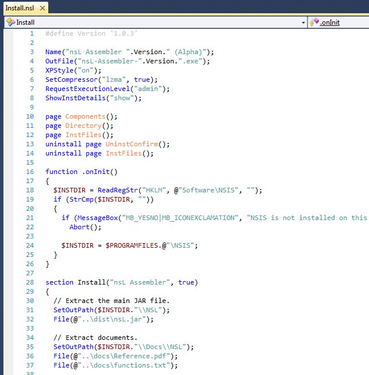This screenshot has width=369, height=375.
Task: Click the Name keyword on line 3
Action: (x=53, y=52)
